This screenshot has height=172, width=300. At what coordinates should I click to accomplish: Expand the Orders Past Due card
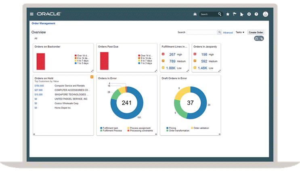[155, 71]
